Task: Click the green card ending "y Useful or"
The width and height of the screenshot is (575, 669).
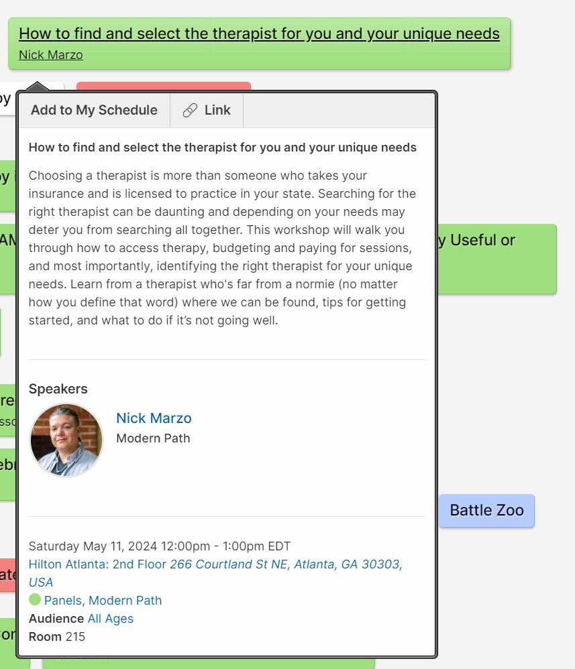Action: [496, 258]
